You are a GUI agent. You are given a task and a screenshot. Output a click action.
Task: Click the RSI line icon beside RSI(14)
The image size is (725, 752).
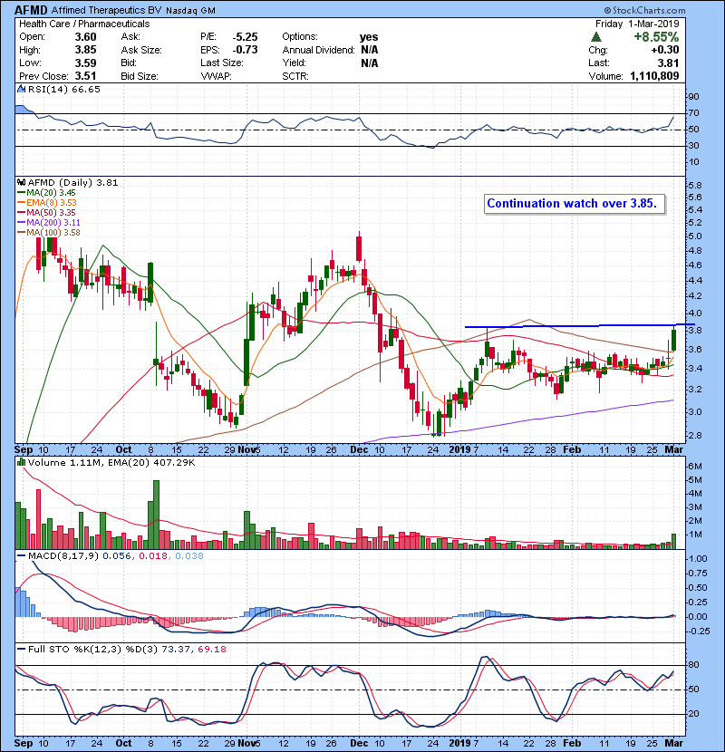coord(21,89)
